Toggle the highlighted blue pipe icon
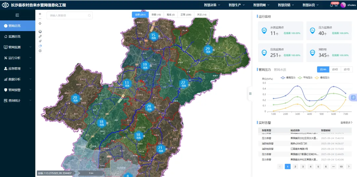This screenshot has height=177, width=357. coord(40,46)
